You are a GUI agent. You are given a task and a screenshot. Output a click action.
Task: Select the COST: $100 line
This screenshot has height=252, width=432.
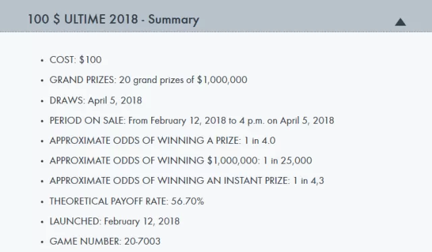point(76,60)
